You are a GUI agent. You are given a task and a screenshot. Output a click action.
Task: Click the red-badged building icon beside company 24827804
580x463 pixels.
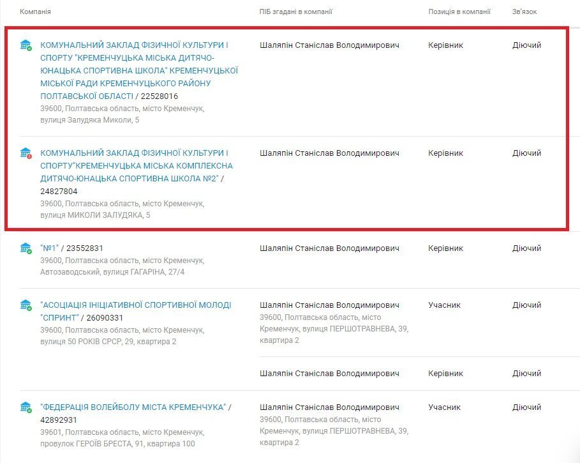(26, 153)
